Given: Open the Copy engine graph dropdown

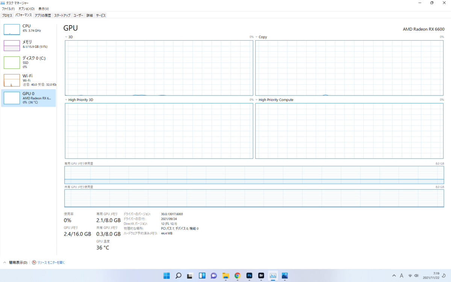Looking at the screenshot, I should pyautogui.click(x=257, y=37).
